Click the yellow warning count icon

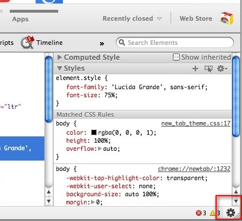[x=213, y=213]
